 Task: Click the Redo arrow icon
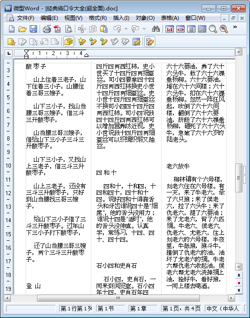coord(135,29)
